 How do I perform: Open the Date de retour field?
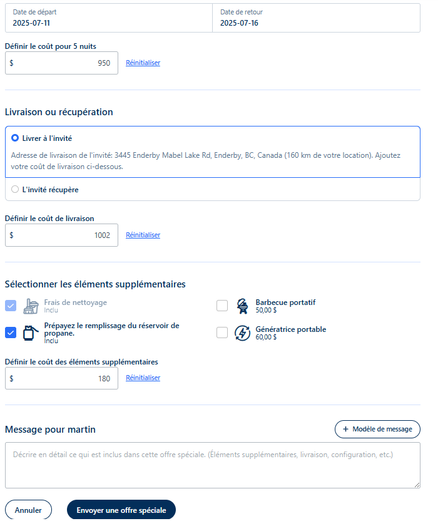click(x=316, y=18)
